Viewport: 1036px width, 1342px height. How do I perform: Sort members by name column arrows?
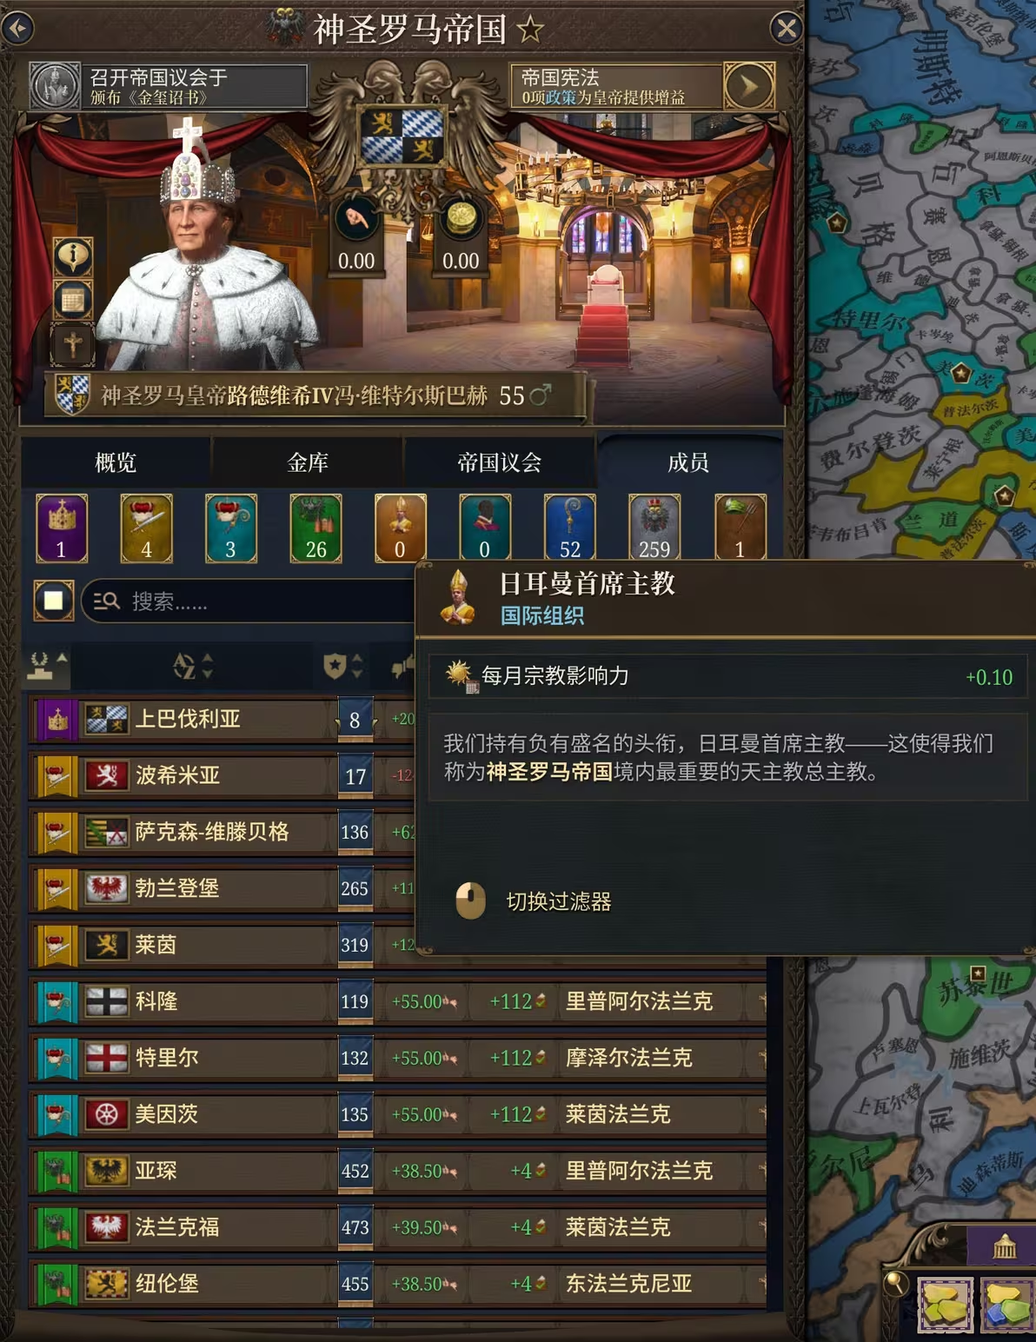tap(192, 667)
